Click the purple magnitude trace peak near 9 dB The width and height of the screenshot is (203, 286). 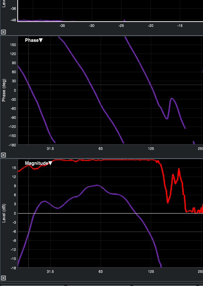coord(97,185)
